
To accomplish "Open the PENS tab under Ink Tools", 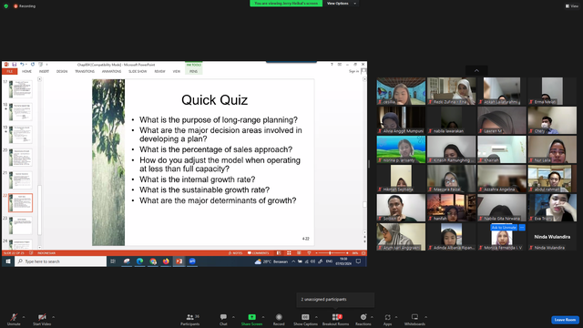I will tap(193, 71).
